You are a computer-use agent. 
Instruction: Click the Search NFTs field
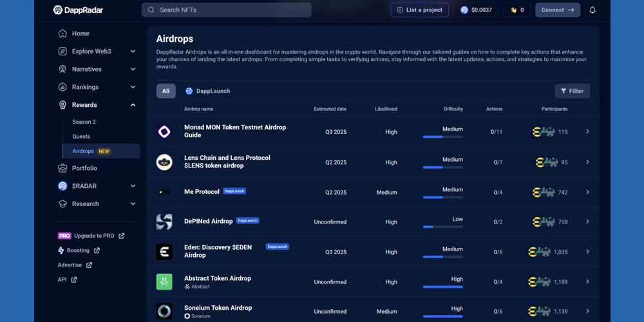226,10
